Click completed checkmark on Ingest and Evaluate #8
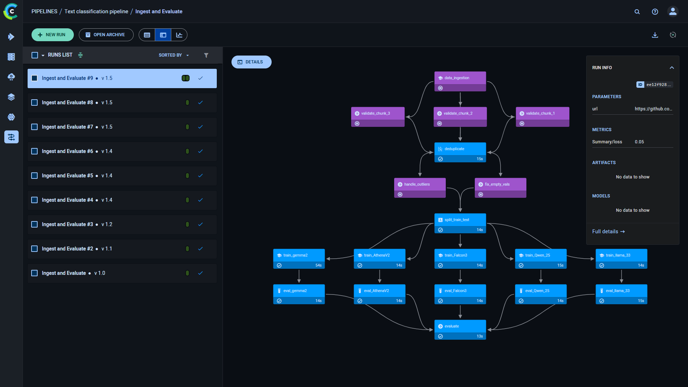 (x=200, y=102)
